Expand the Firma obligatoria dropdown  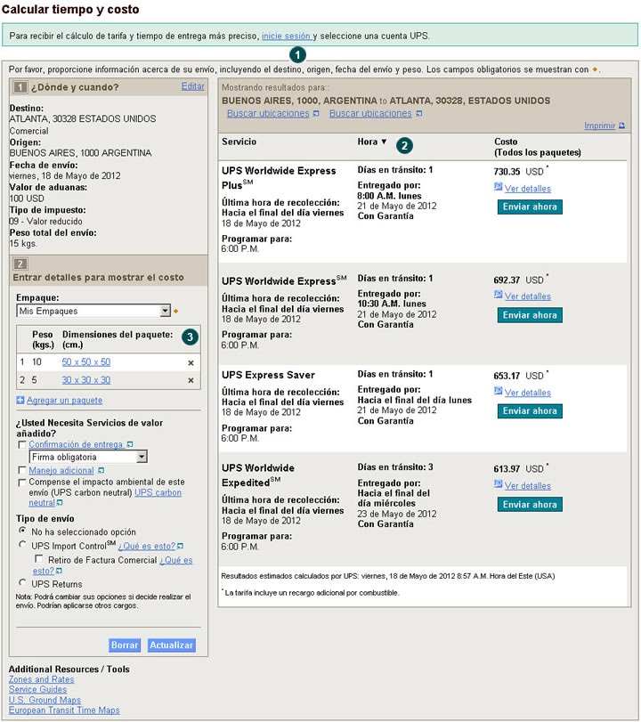point(142,457)
